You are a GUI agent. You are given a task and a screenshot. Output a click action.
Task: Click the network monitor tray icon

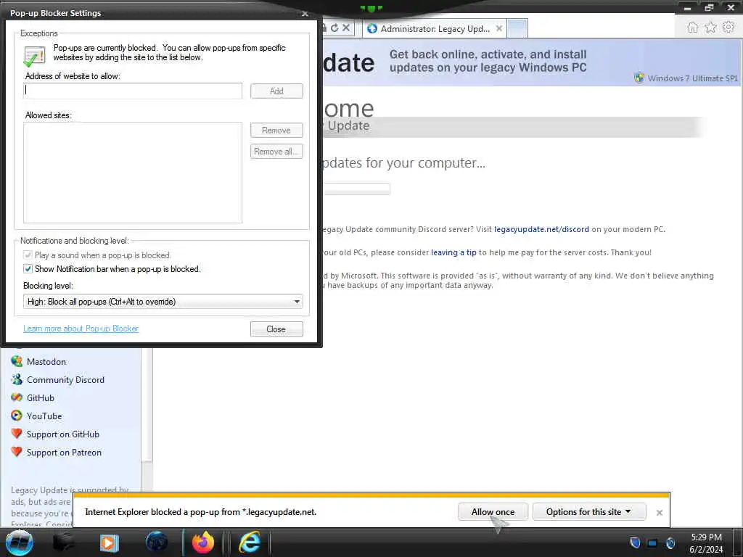pos(652,542)
